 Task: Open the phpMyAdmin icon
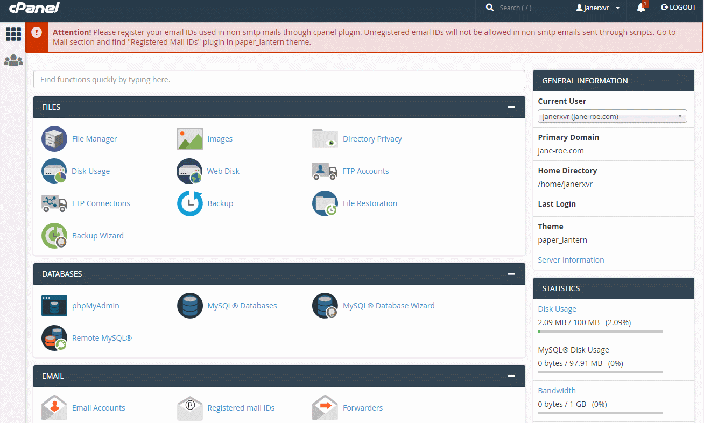[x=54, y=306]
